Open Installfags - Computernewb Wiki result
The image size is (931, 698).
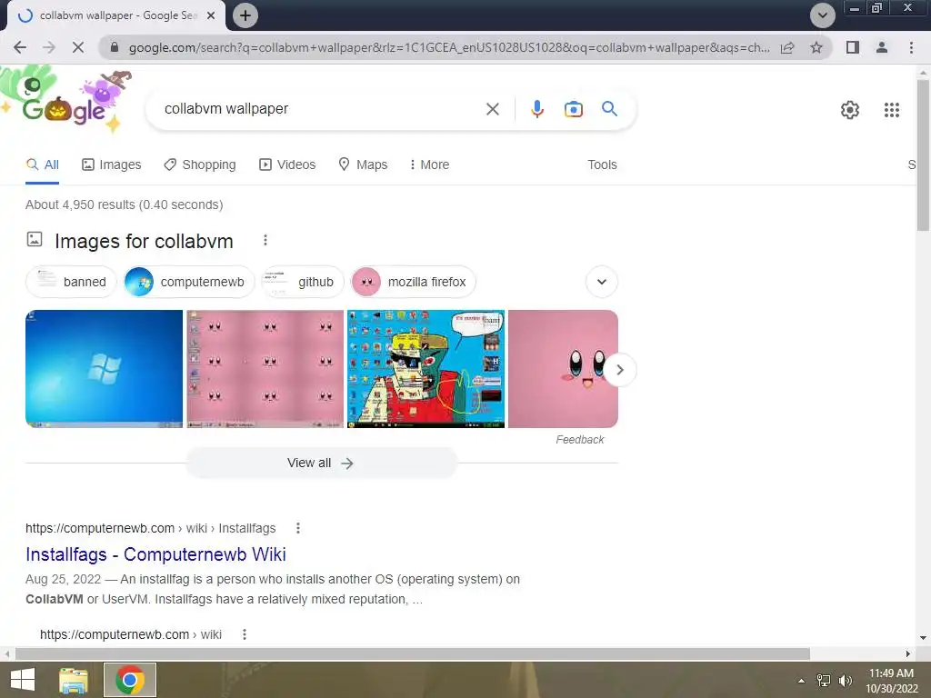click(x=155, y=554)
